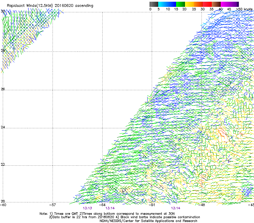Click the date "20160620" in the title
Screen dimensions: 254x223
[64, 6]
